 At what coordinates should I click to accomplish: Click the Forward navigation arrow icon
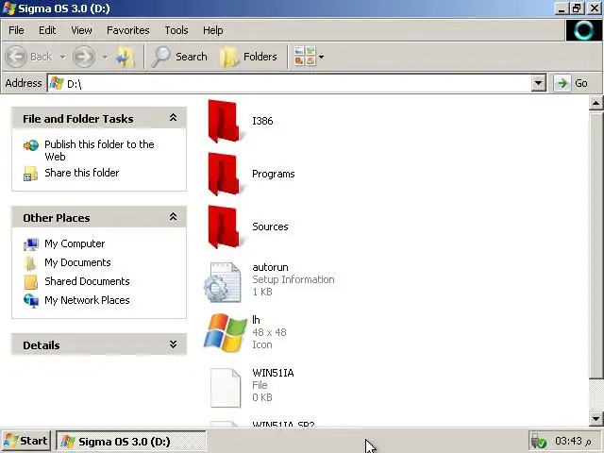pos(84,57)
